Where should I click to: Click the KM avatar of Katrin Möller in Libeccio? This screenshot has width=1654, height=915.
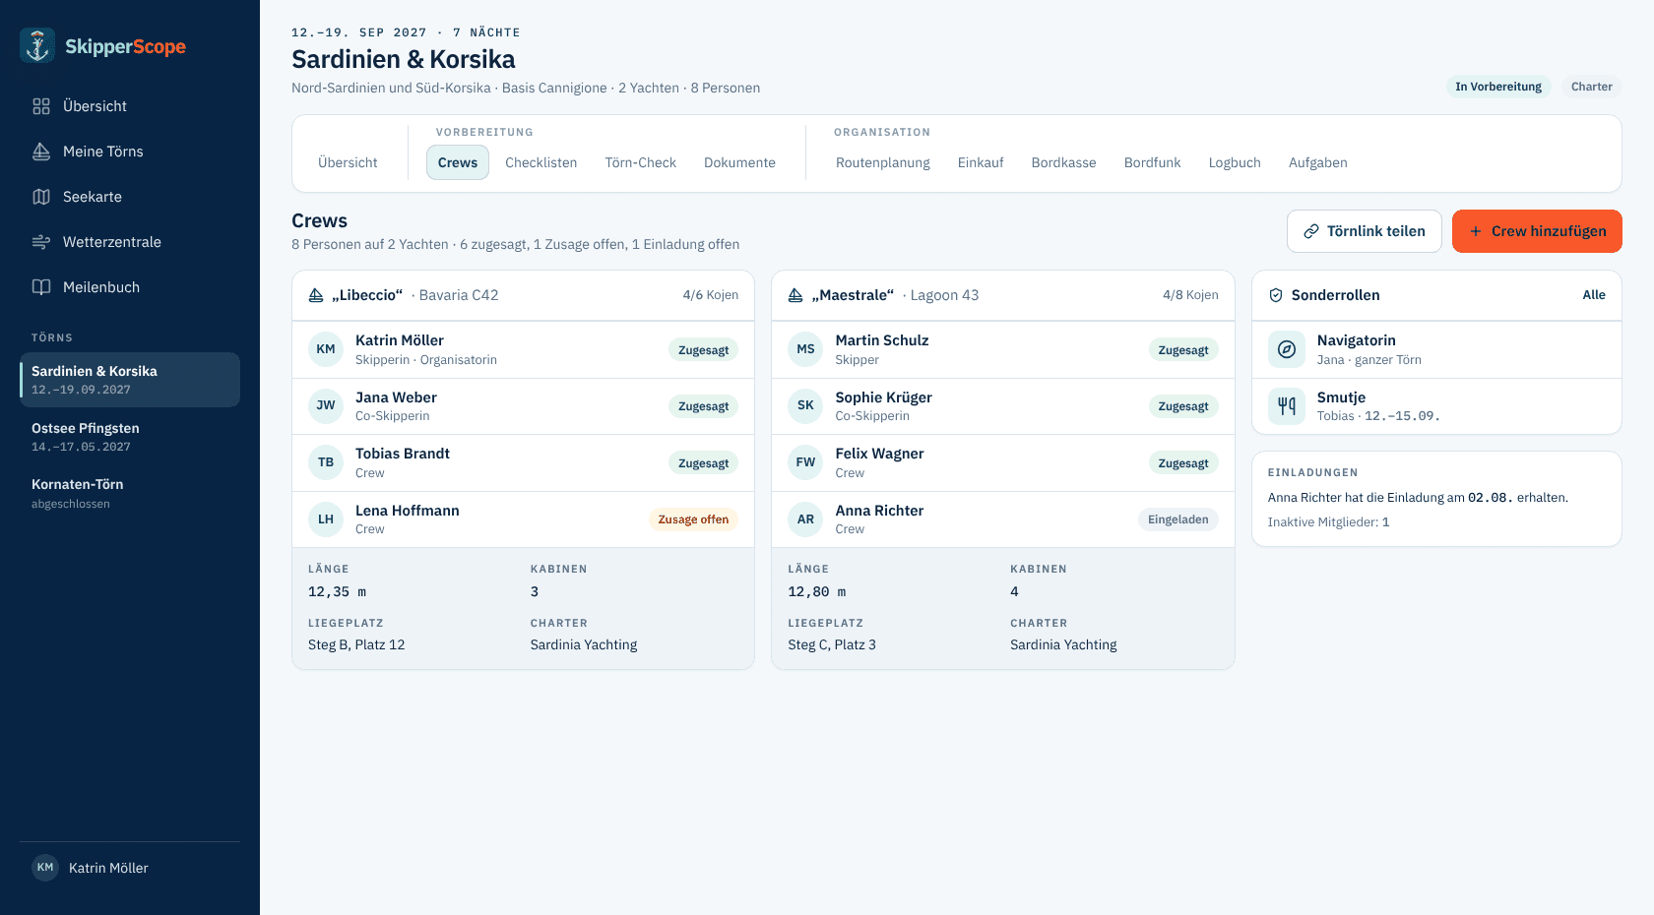(x=326, y=349)
